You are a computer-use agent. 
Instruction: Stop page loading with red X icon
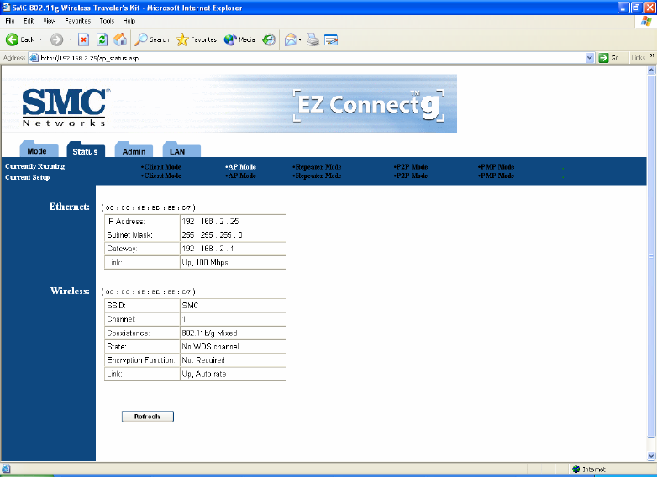[x=84, y=39]
